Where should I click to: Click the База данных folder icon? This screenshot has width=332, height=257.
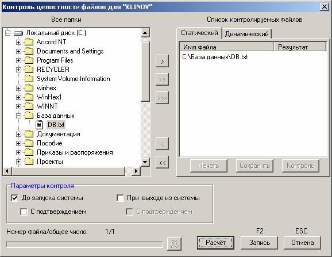(29, 116)
